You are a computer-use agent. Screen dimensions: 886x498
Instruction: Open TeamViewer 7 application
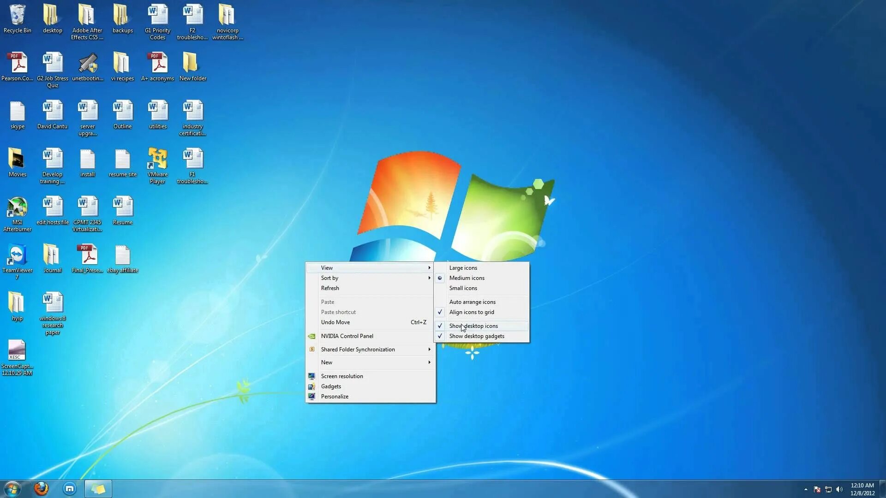[17, 255]
